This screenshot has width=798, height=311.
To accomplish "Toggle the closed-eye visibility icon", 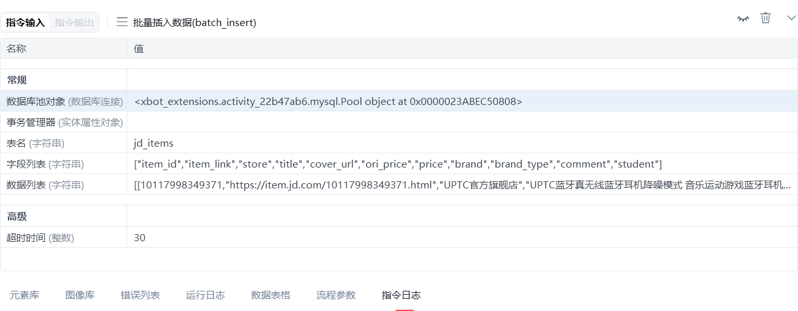I will click(743, 19).
